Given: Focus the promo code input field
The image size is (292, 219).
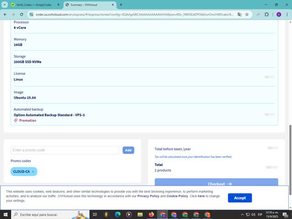Looking at the screenshot, I should [x=65, y=150].
